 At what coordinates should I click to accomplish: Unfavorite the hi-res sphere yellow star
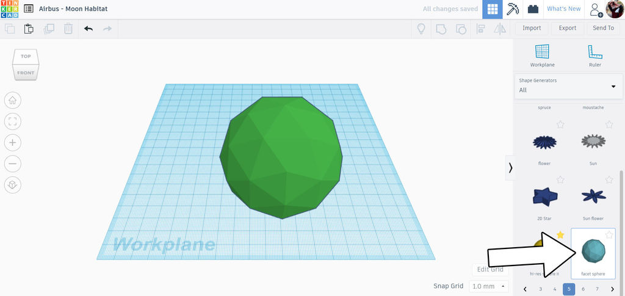pos(560,234)
